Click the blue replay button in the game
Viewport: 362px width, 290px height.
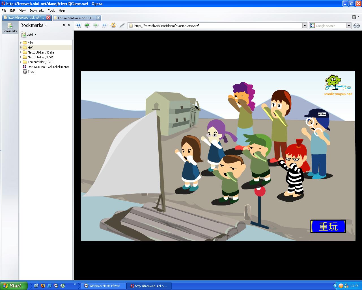[328, 227]
